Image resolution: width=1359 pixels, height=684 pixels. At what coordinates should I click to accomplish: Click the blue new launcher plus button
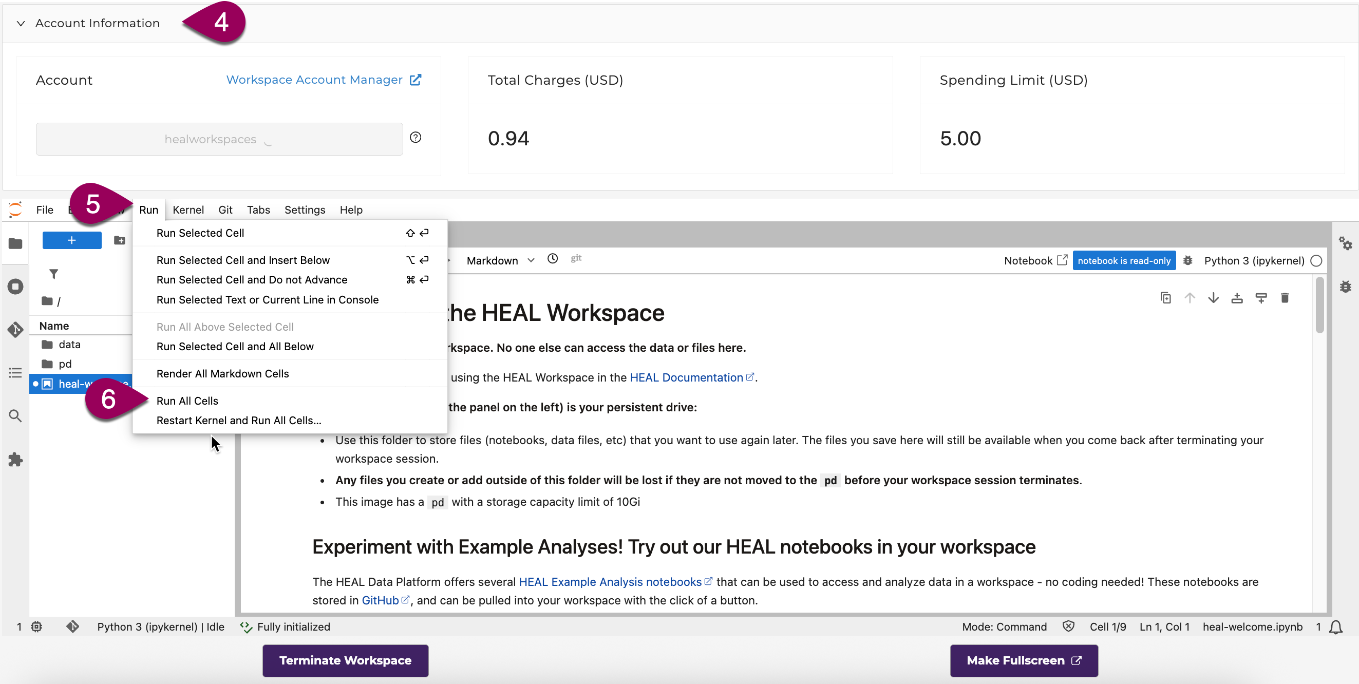pyautogui.click(x=72, y=240)
